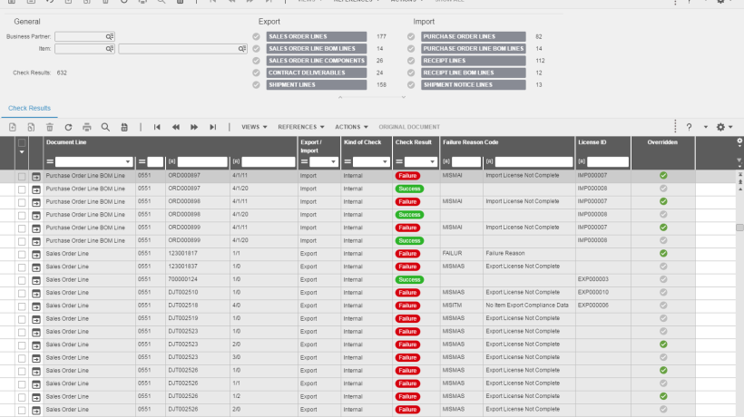
Task: Click the License ID filter input field
Action: [608, 162]
